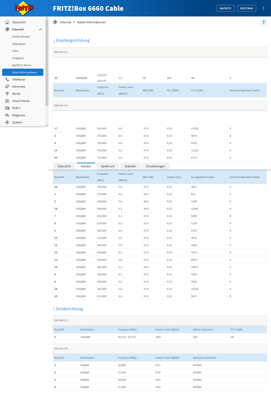Click the sidebar scroll down arrow
This screenshot has width=271, height=395.
(x=47, y=125)
